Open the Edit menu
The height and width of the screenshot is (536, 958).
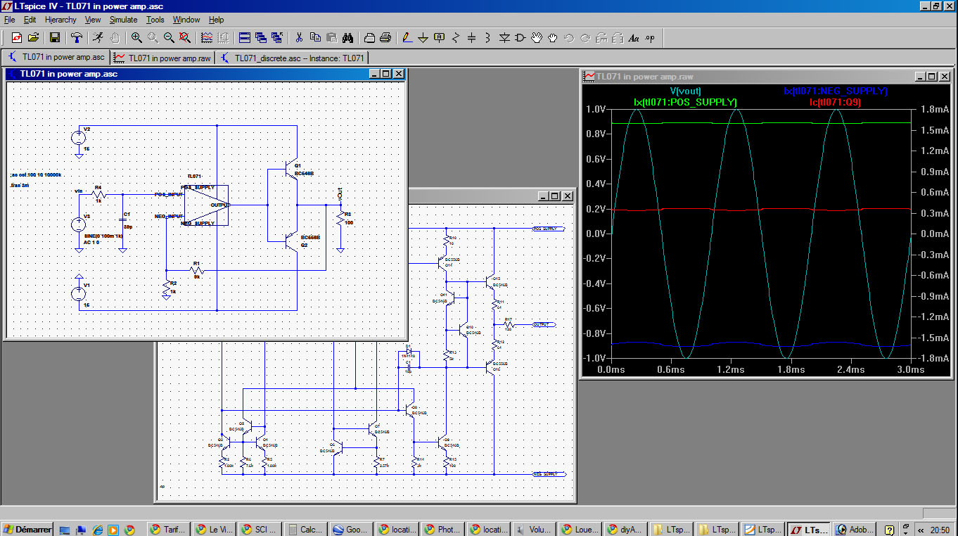(x=30, y=20)
